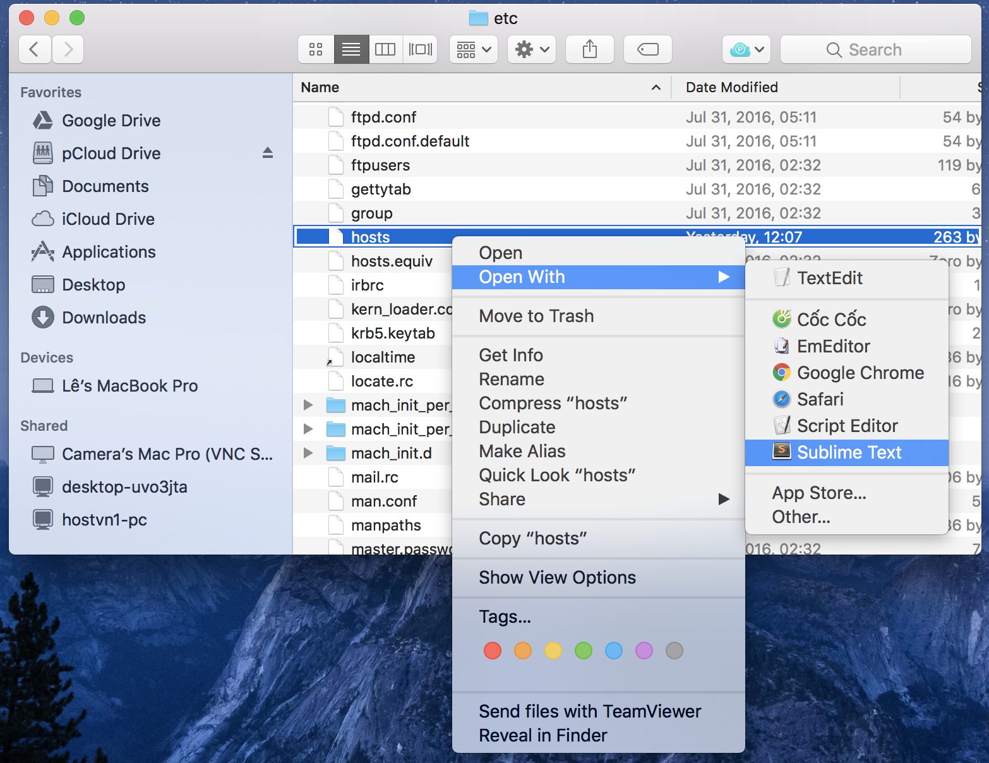989x763 pixels.
Task: Apply the yellow tag color
Action: (553, 651)
